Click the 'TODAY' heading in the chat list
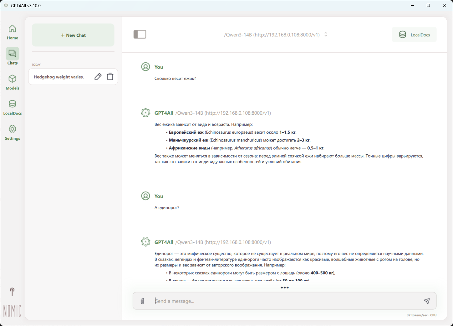The width and height of the screenshot is (453, 326). pos(36,65)
